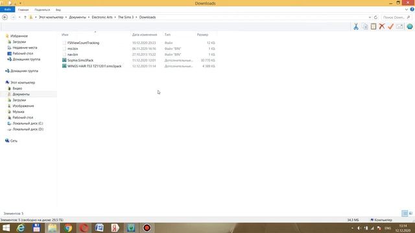The height and width of the screenshot is (233, 415).
Task: Refresh the Downloads folder view
Action: coord(375,17)
